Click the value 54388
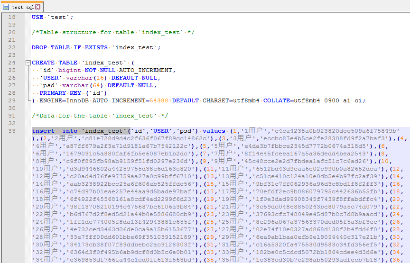 pyautogui.click(x=159, y=100)
